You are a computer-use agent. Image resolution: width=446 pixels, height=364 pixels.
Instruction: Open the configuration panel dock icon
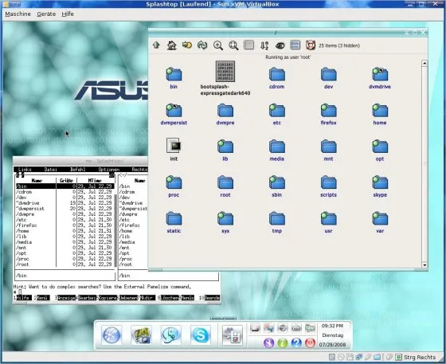[x=232, y=335]
